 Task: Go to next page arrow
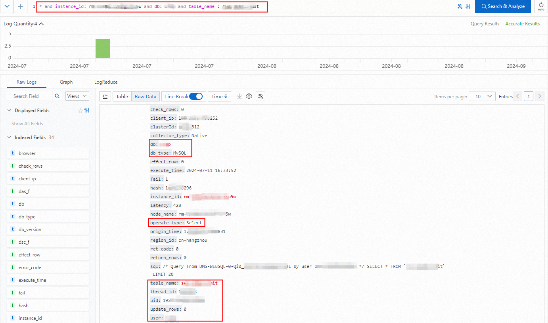click(x=539, y=96)
